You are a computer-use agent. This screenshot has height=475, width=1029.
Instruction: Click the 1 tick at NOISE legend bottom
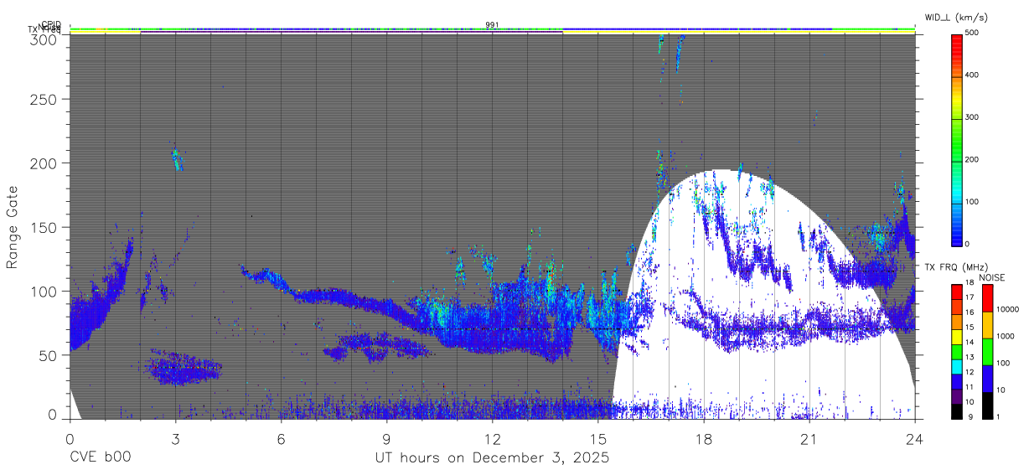pos(997,416)
